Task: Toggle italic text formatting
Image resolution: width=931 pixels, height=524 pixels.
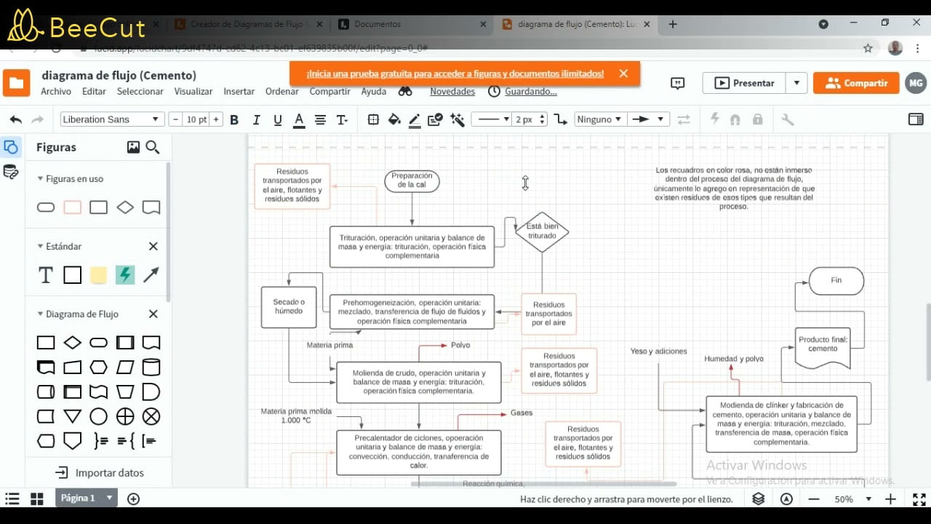Action: tap(256, 119)
